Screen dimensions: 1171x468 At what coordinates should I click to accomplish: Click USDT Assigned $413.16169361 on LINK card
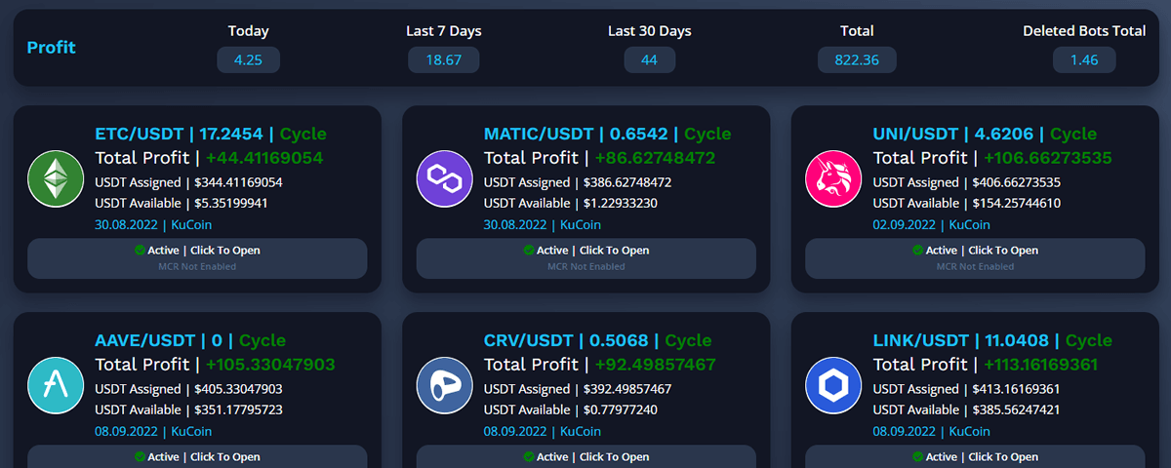click(x=966, y=389)
